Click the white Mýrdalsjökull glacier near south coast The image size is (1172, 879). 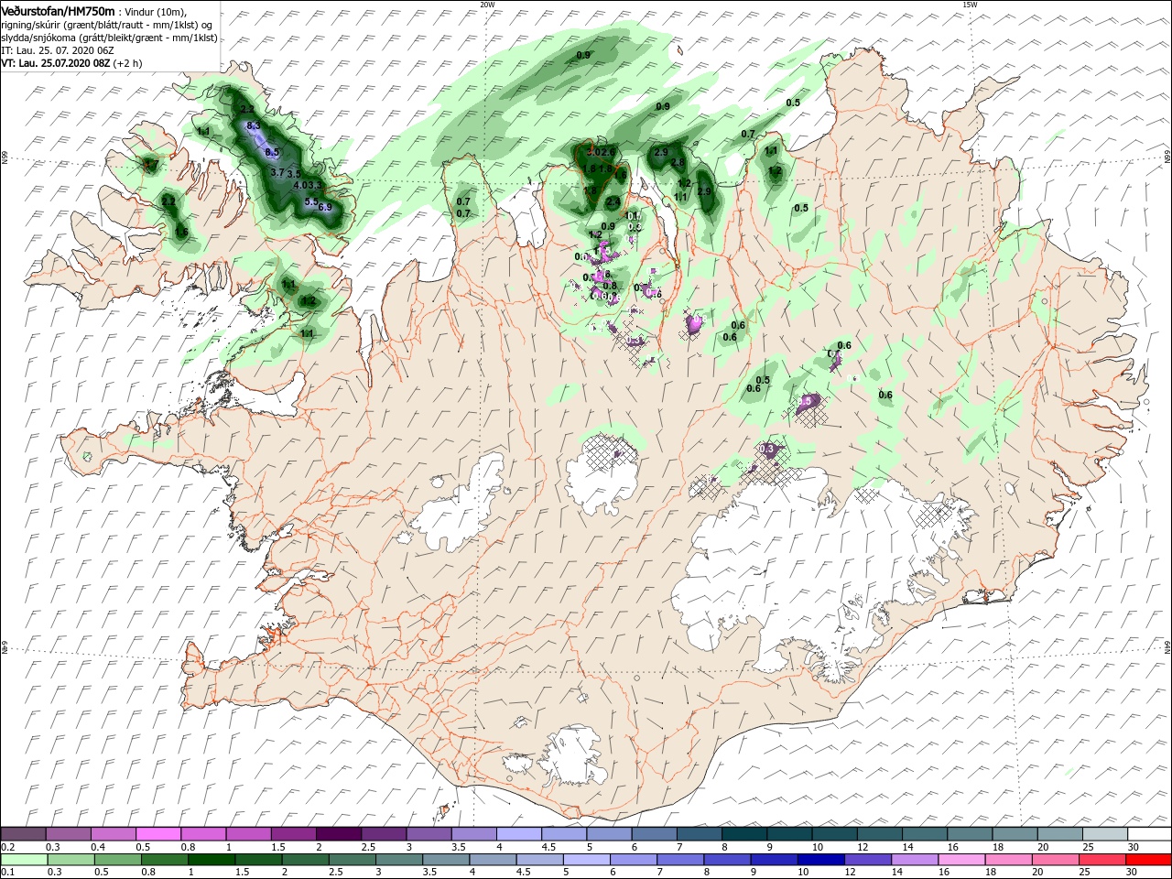pos(570,756)
